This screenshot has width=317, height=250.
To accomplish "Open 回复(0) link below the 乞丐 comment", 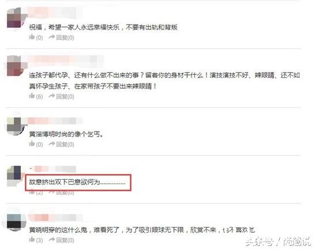I will (65, 145).
